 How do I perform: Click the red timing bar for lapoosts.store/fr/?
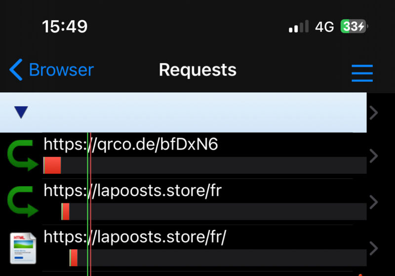[74, 258]
